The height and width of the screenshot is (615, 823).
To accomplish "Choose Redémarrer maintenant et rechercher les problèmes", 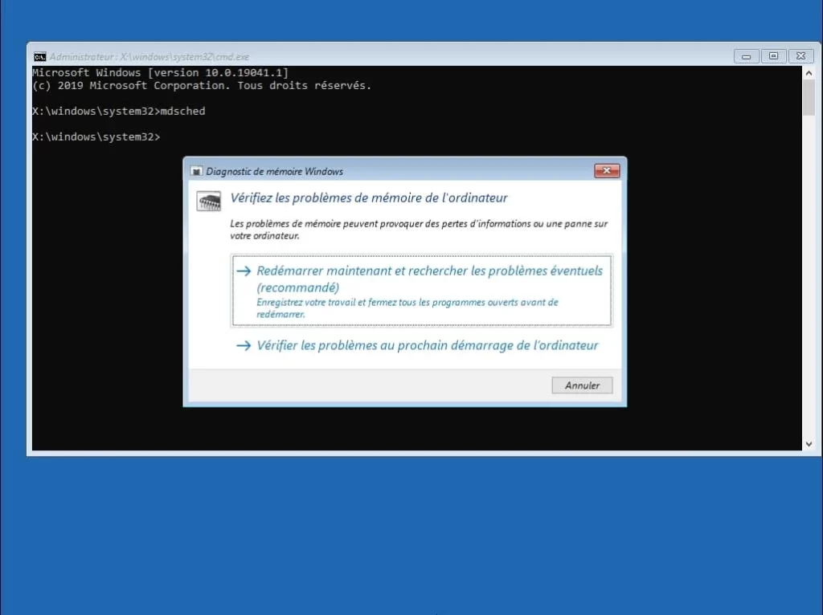I will point(421,291).
